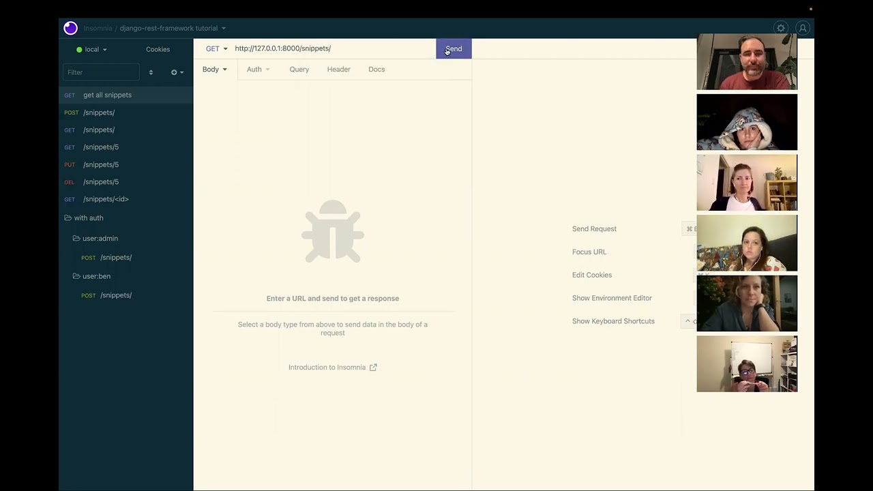Click the Show Keyboard Shortcuts text
Viewport: 873px width, 491px height.
pos(613,321)
